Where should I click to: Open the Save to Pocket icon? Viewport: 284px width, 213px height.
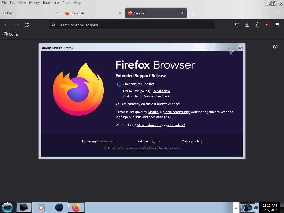237,25
